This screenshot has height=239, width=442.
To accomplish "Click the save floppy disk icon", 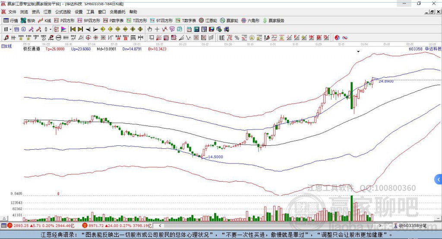I will coord(212,29).
